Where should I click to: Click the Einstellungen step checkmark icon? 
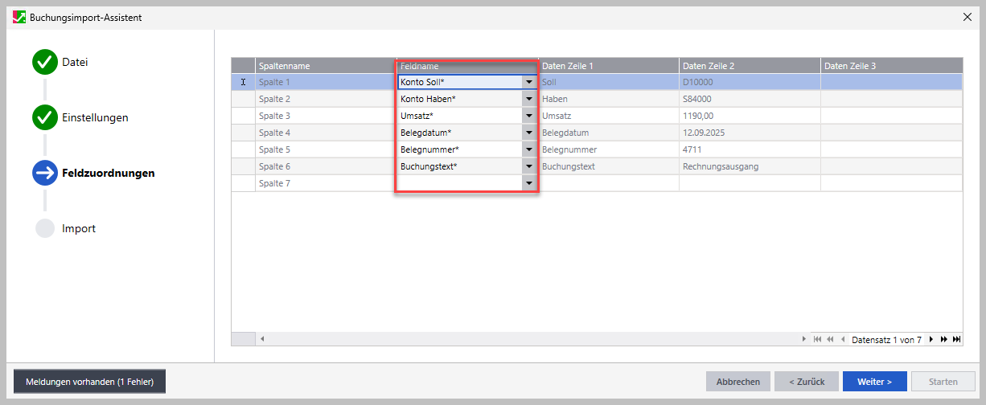pyautogui.click(x=45, y=118)
